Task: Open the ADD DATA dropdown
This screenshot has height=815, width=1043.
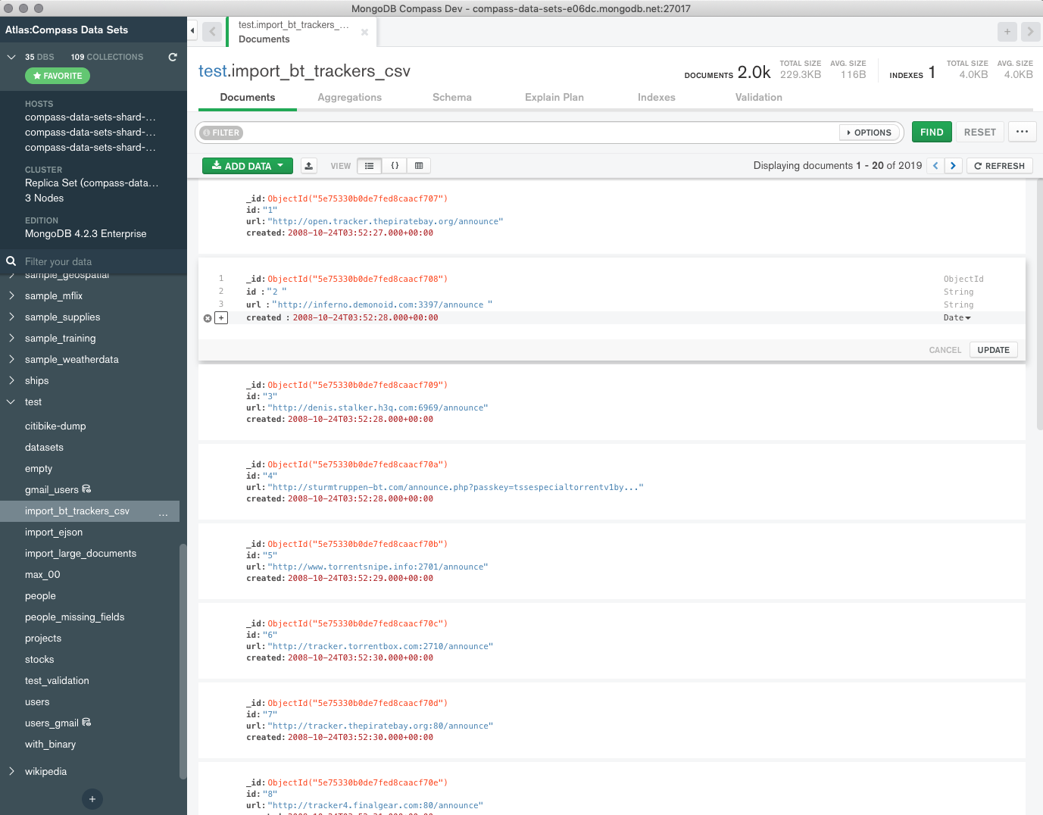Action: point(248,166)
